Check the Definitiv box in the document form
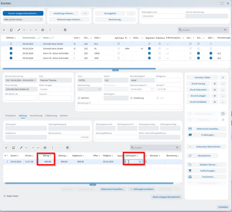Screen dimensions: 232x212 point(79,98)
